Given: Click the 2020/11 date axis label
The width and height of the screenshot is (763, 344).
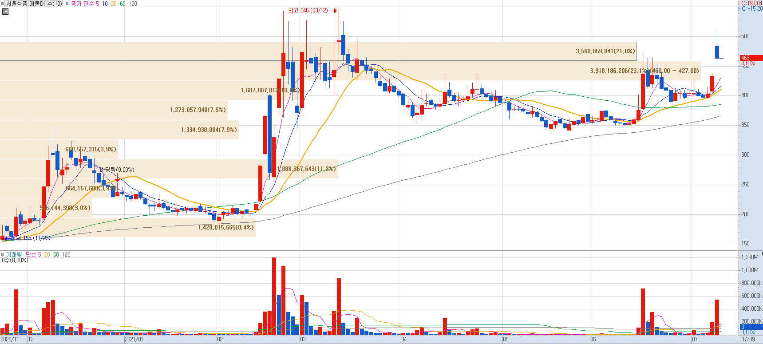Looking at the screenshot, I should [x=10, y=340].
